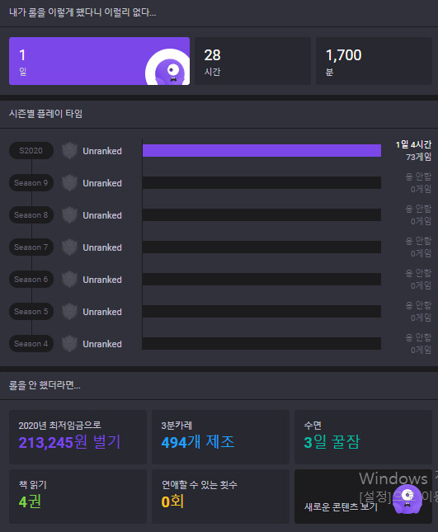Click the Unranked emblem icon for Season 4
438x532 pixels.
[x=69, y=344]
